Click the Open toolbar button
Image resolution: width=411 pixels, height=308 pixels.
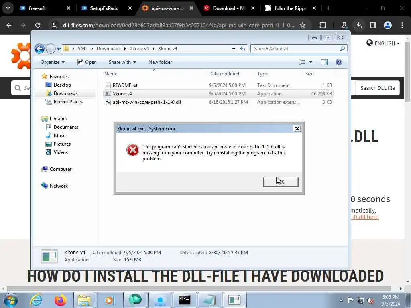(x=87, y=62)
